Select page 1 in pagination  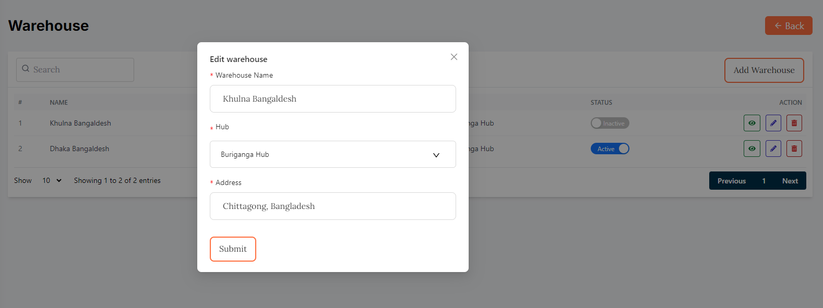[x=764, y=181]
